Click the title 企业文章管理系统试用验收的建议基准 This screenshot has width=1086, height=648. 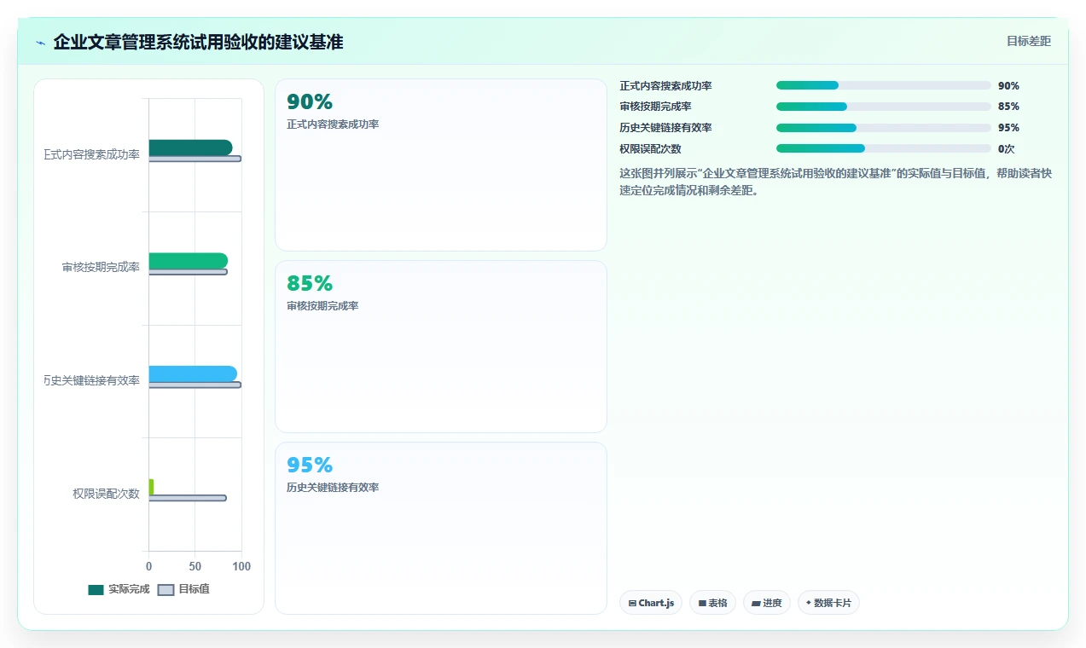click(x=198, y=42)
